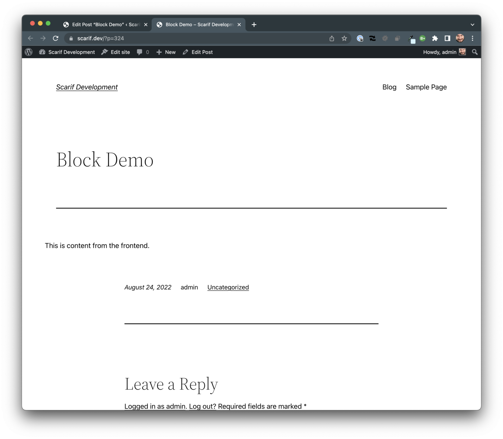Open the green B+ extension

point(422,38)
